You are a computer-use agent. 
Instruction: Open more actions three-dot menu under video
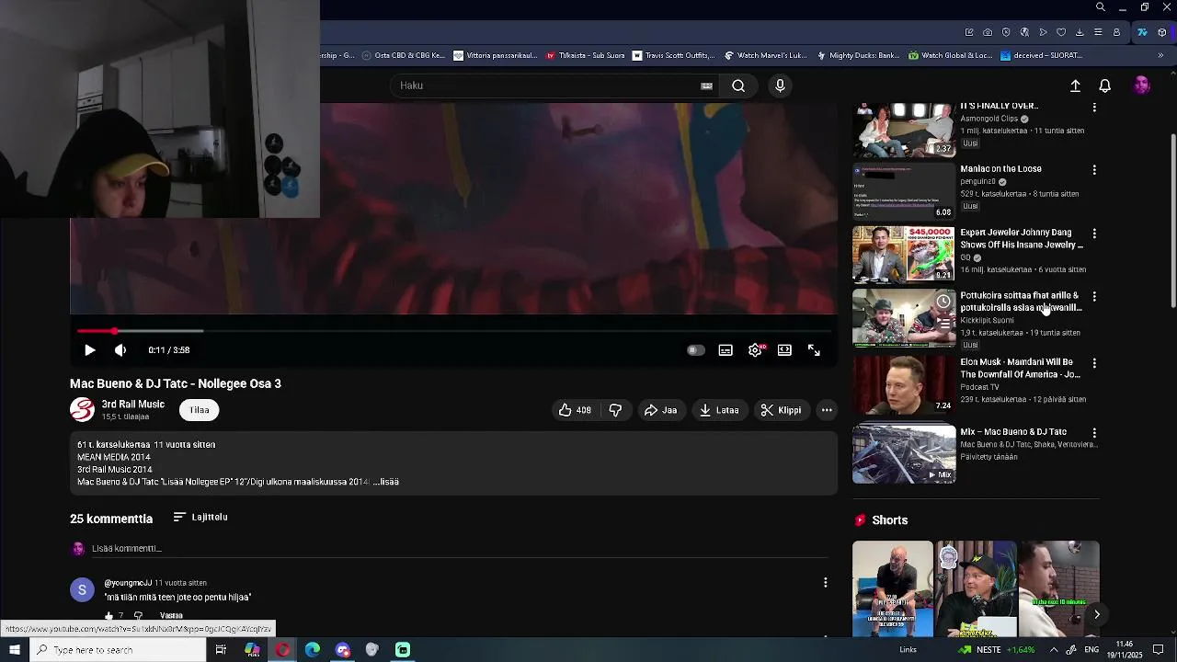pos(827,410)
